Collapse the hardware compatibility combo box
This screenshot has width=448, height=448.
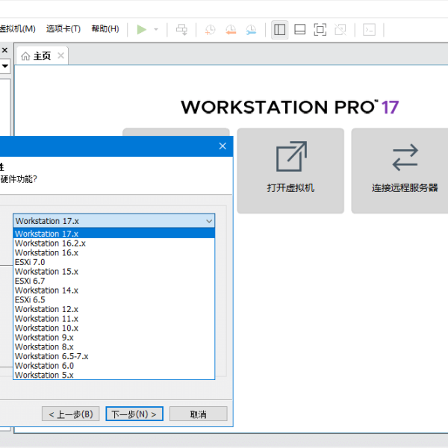point(209,221)
